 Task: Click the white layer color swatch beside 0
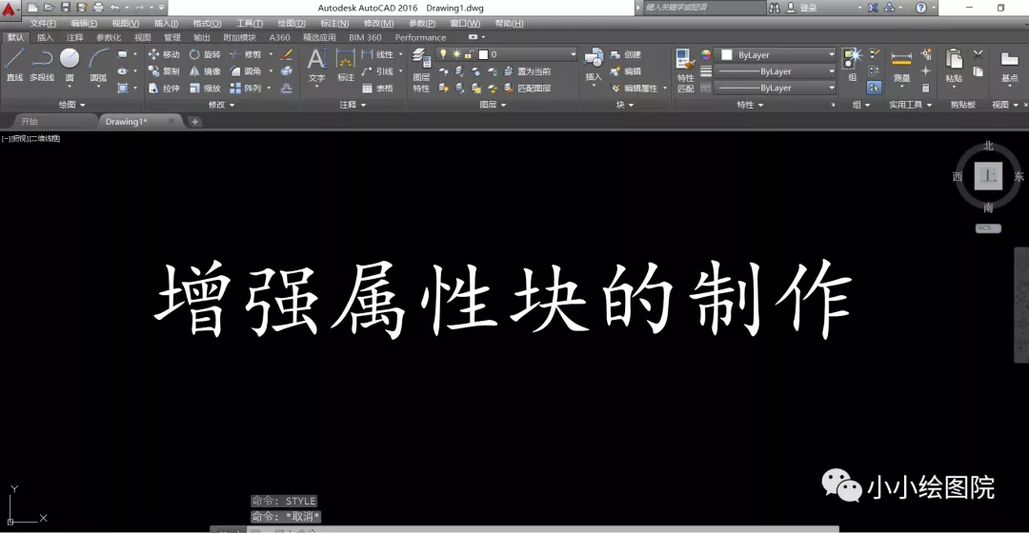pyautogui.click(x=483, y=54)
